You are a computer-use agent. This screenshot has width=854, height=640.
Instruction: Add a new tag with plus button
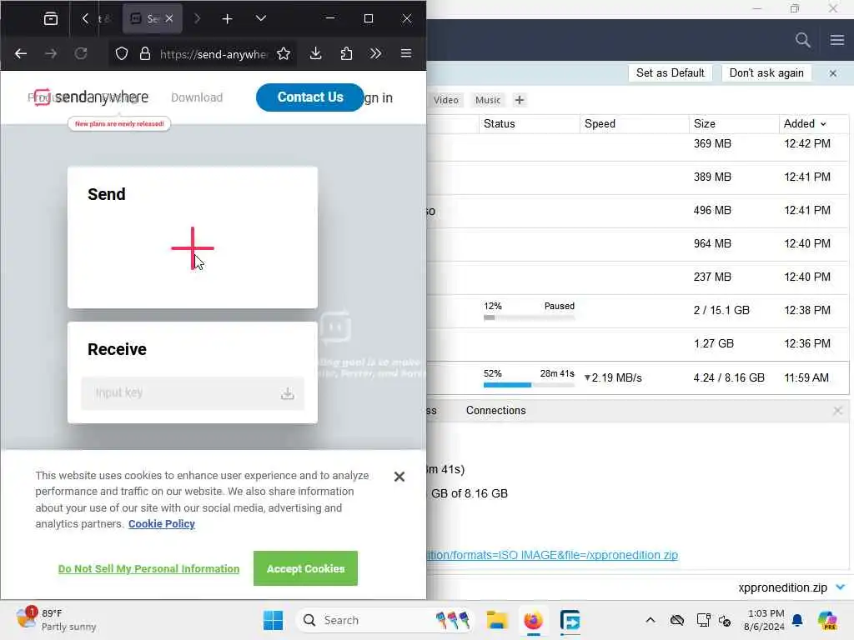point(520,100)
